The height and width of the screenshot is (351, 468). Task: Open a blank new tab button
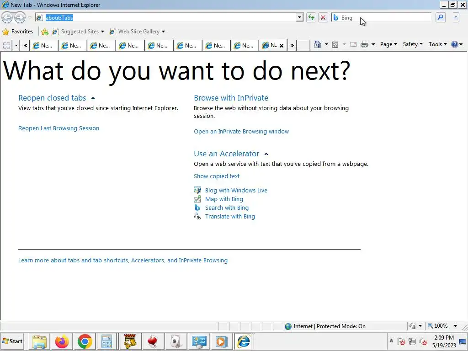[303, 45]
